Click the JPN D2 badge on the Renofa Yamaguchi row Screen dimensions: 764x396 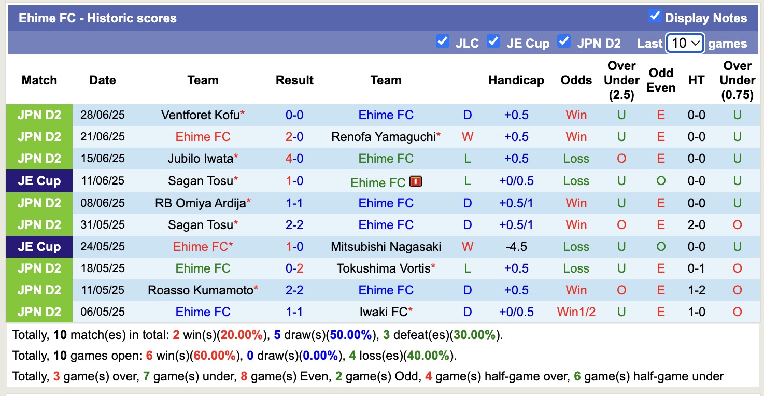click(39, 137)
